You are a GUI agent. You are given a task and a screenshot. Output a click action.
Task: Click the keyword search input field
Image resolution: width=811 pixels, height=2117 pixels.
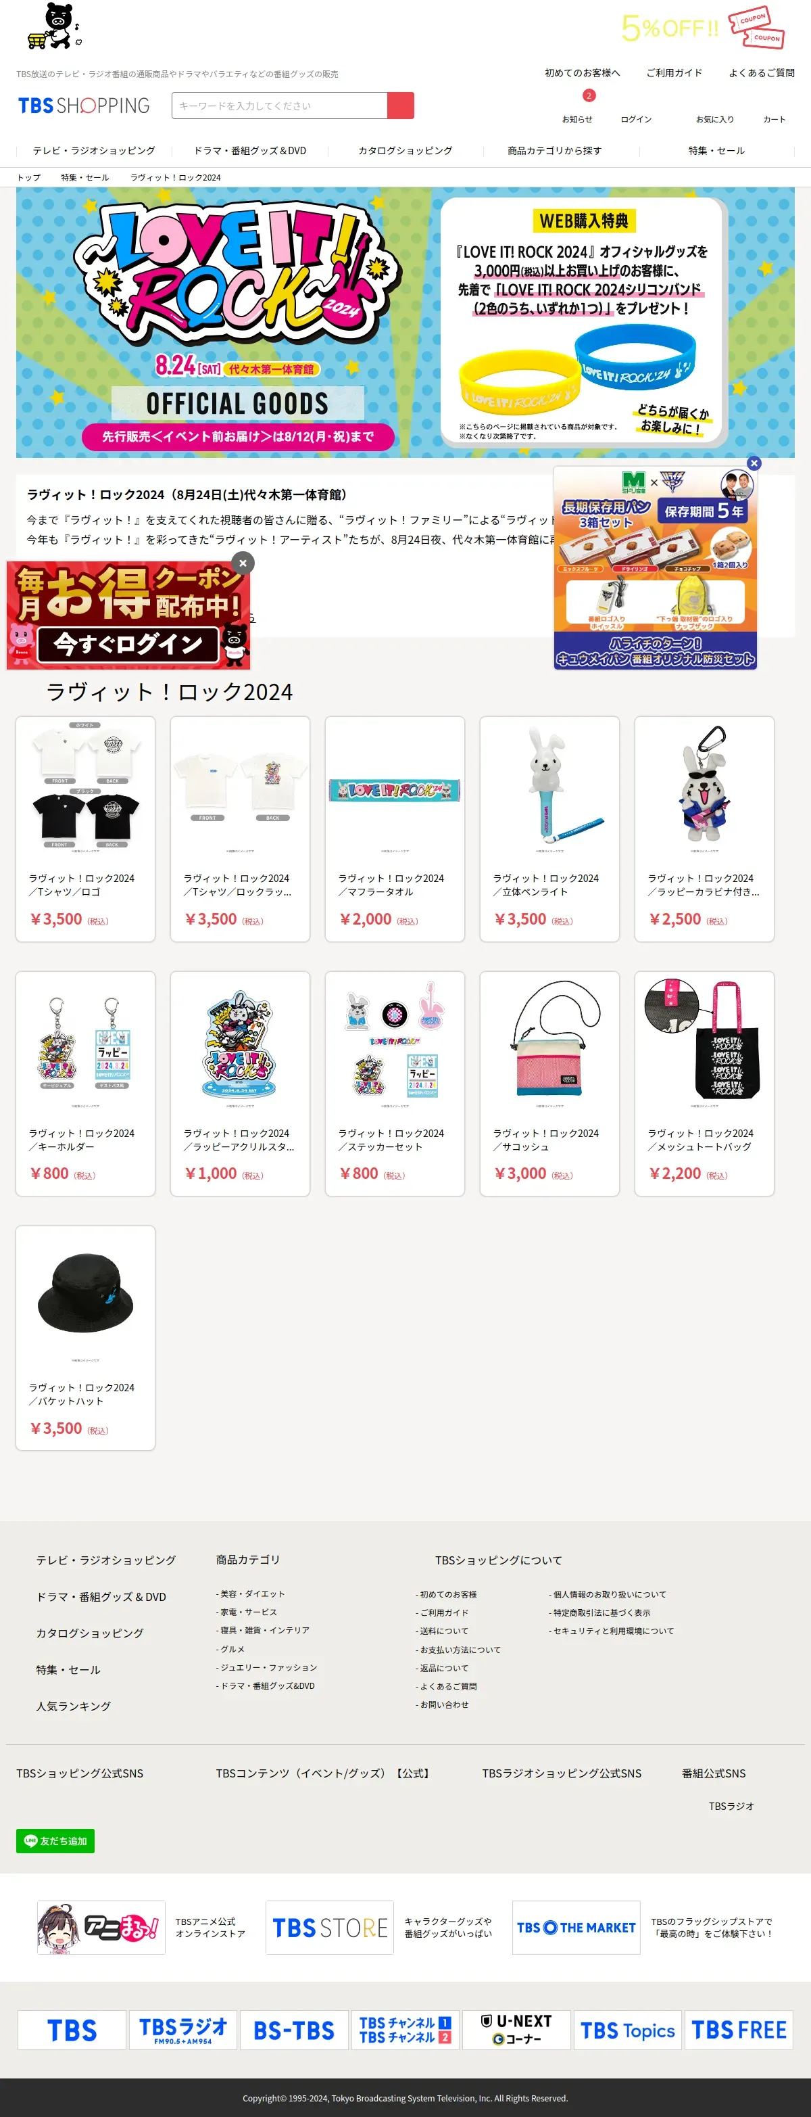pos(279,106)
